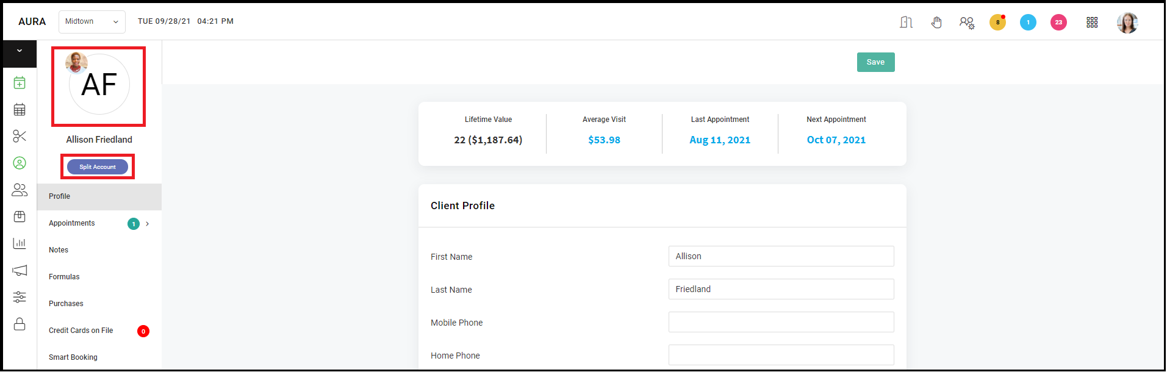Click the AURA logo
The height and width of the screenshot is (372, 1167).
[x=32, y=22]
